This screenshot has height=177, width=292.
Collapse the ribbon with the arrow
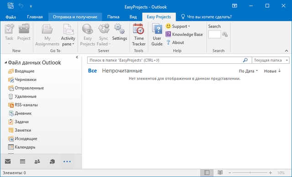[x=287, y=51]
